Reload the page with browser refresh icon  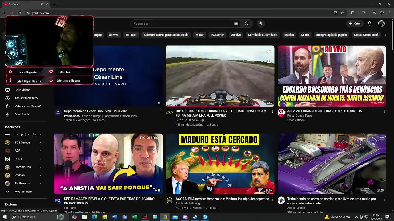[x=19, y=13]
